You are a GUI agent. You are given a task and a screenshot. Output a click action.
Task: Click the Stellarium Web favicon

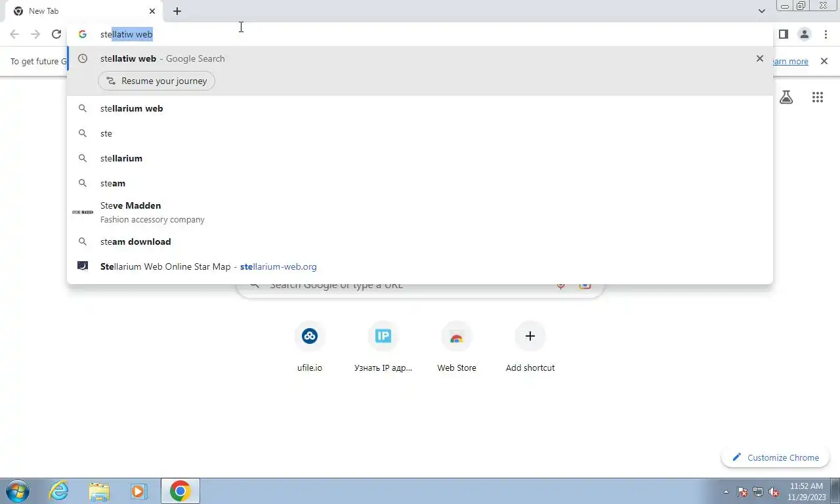[x=83, y=266]
